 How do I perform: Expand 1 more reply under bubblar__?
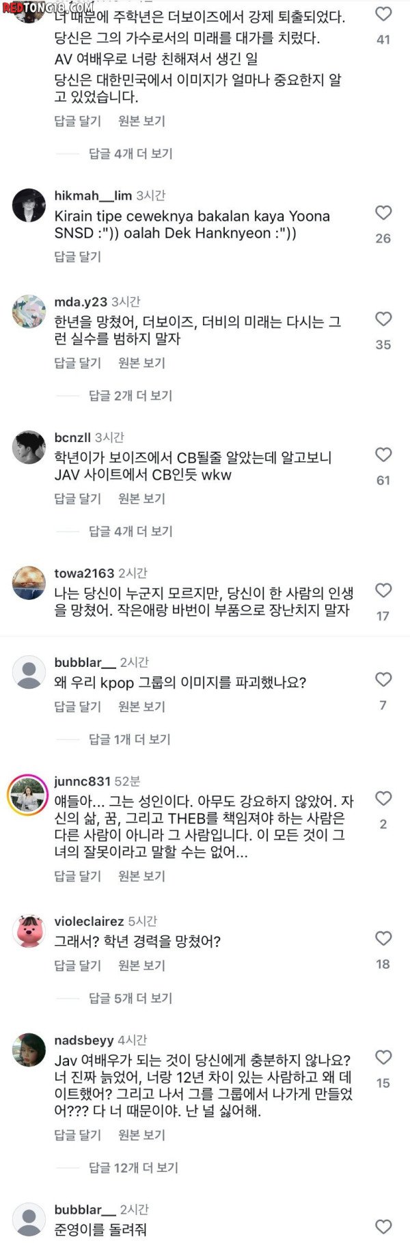[130, 739]
